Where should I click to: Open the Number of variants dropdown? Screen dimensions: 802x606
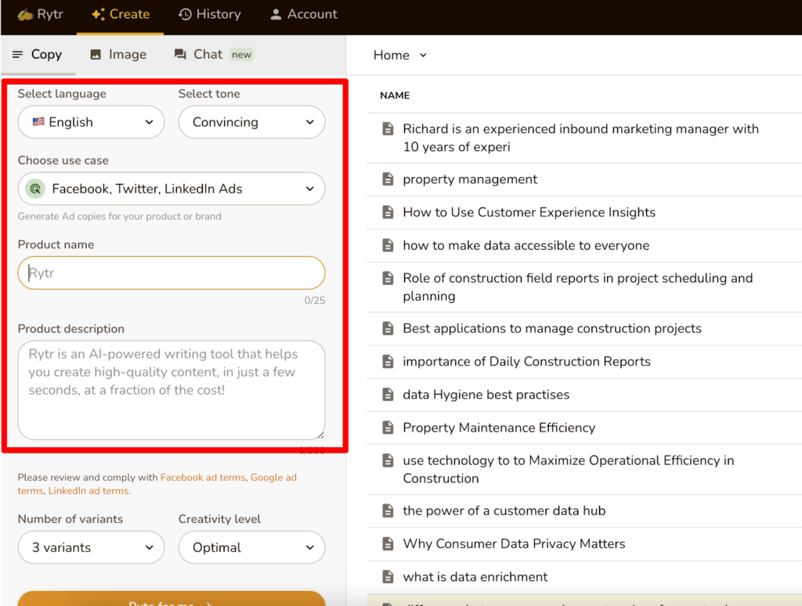coord(91,547)
